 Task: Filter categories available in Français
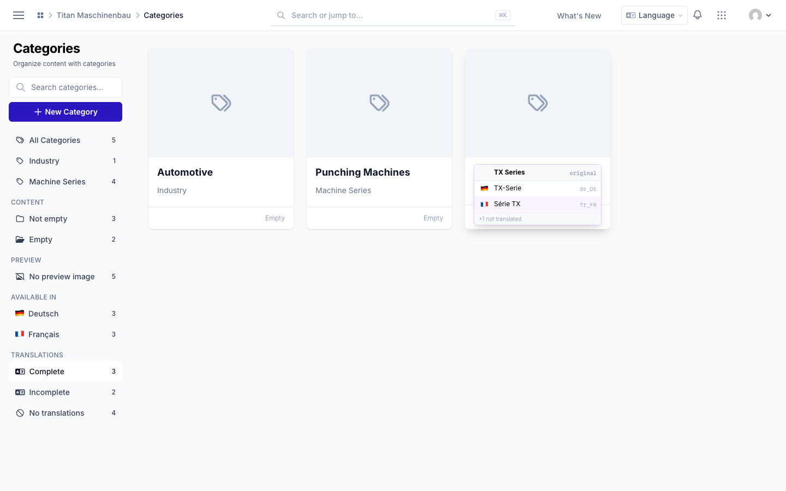(x=65, y=334)
